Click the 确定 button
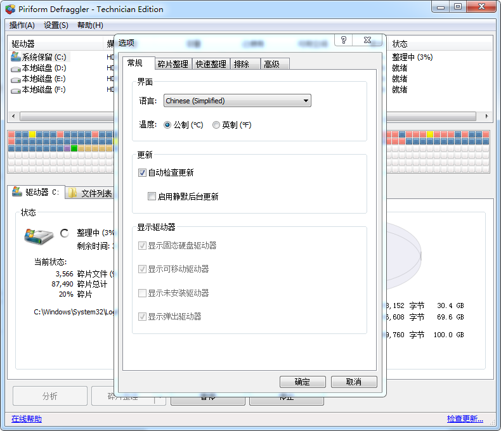 [303, 382]
